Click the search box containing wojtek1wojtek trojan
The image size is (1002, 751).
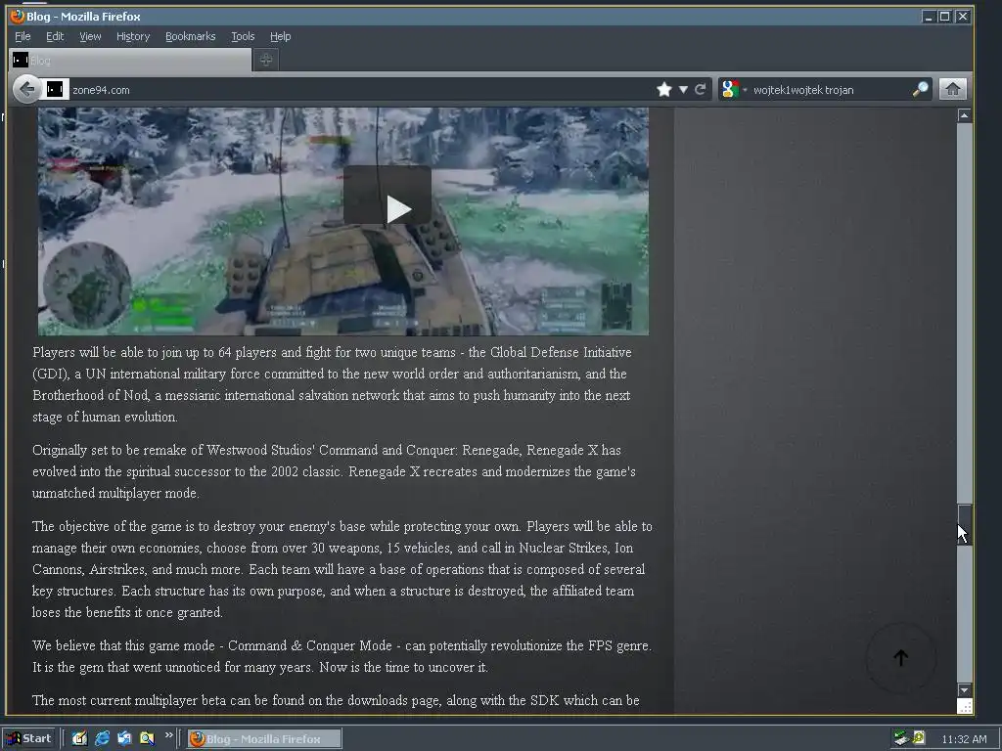[831, 89]
